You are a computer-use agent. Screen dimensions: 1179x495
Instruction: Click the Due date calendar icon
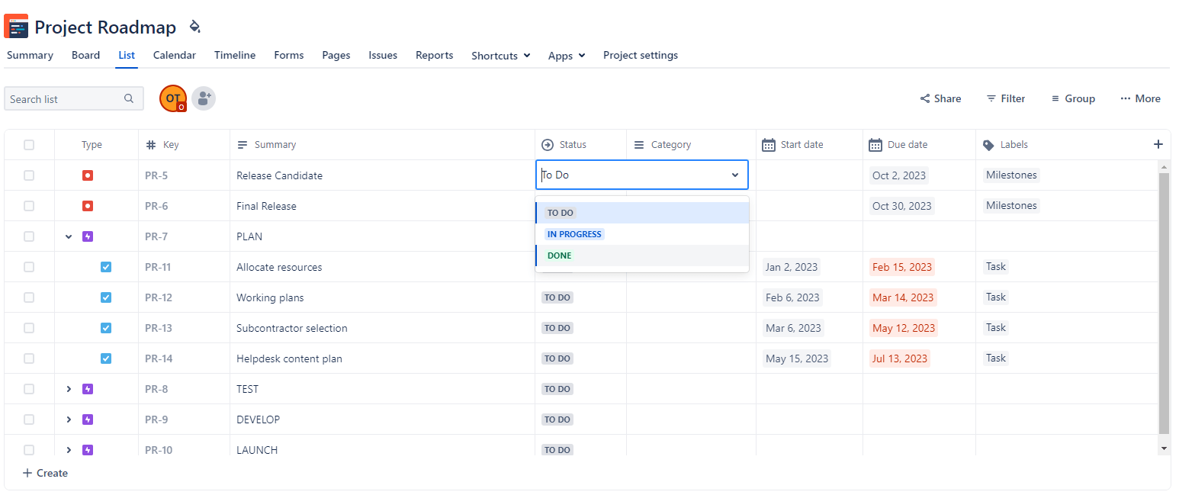point(874,144)
